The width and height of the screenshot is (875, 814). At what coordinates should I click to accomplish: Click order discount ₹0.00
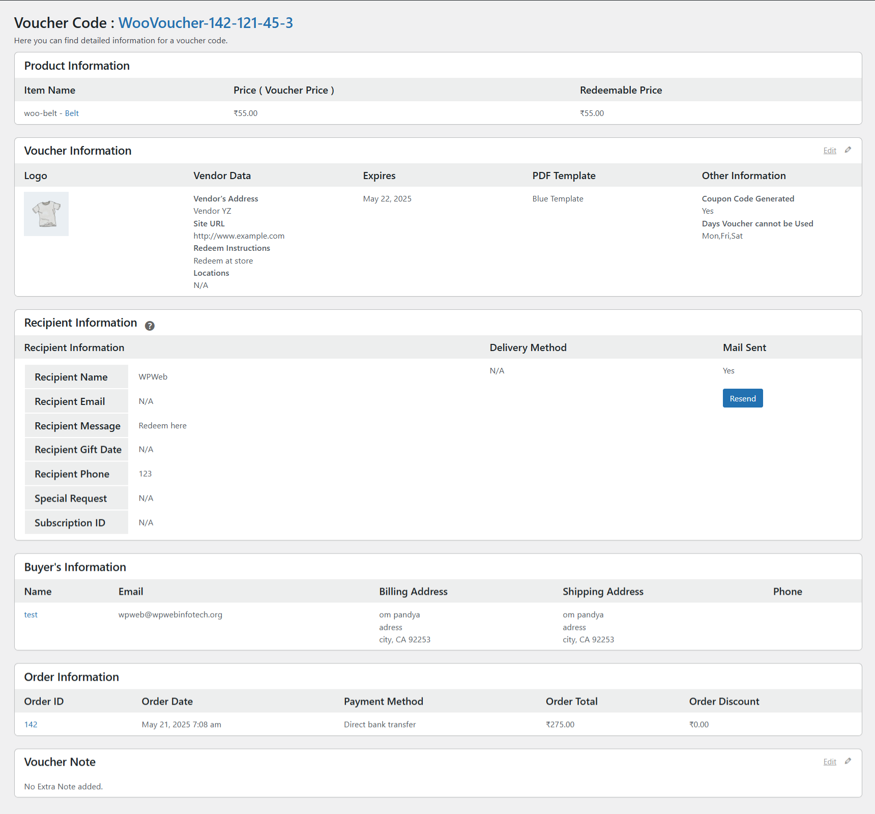[699, 724]
